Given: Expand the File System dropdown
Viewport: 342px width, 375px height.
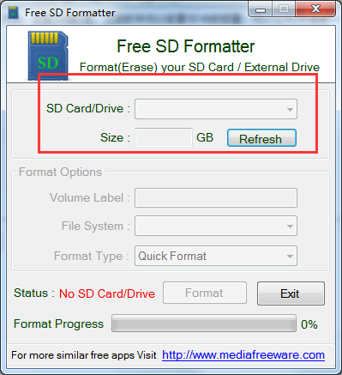Looking at the screenshot, I should 216,226.
